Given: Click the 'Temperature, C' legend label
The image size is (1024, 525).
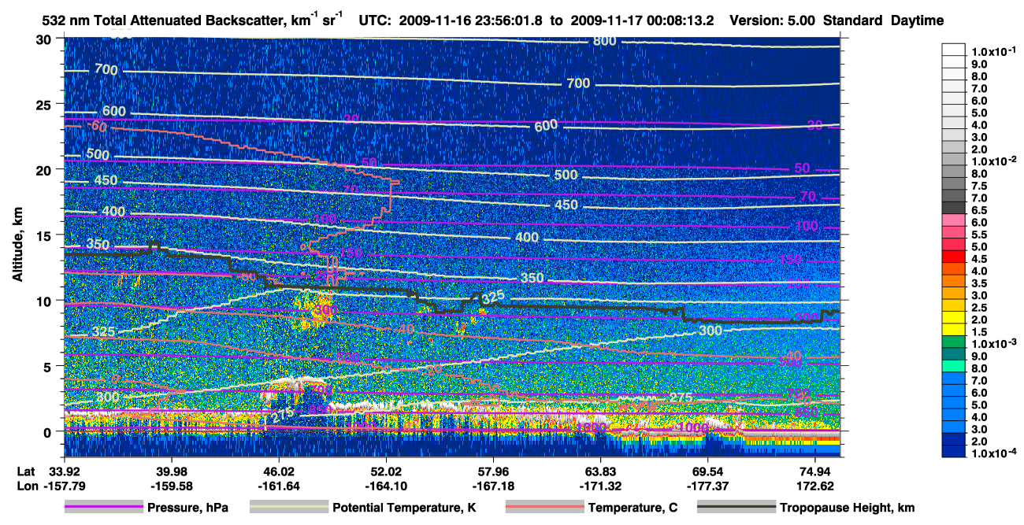Looking at the screenshot, I should pos(633,508).
